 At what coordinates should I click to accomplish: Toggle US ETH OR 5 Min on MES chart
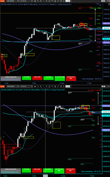pyautogui.click(x=60, y=78)
